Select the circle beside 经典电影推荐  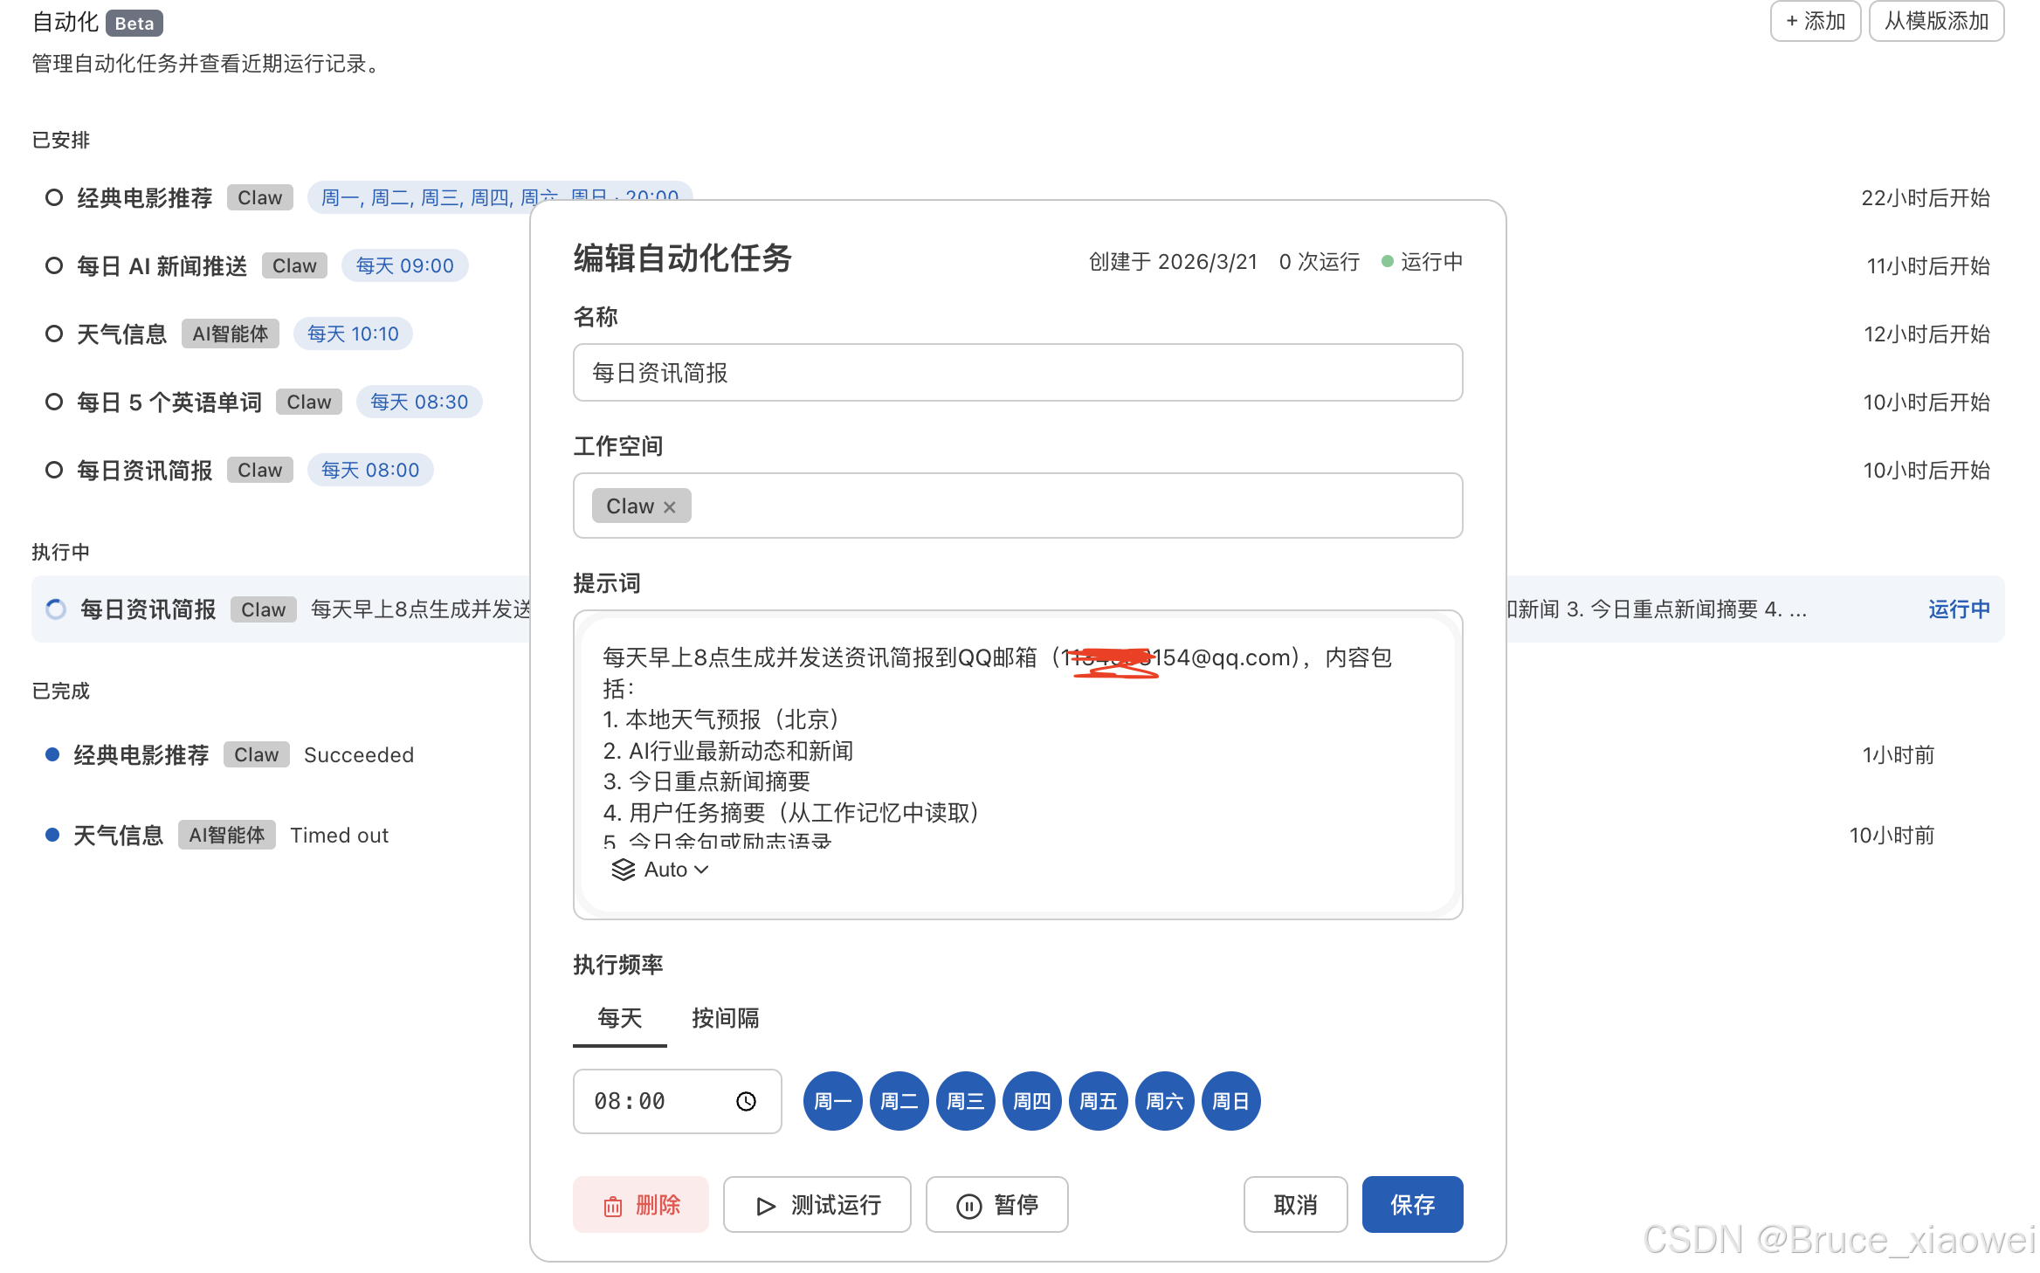[x=53, y=197]
